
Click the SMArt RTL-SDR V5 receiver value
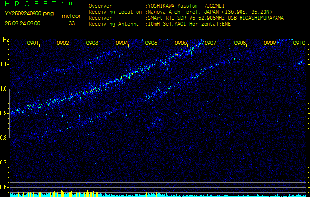tap(215, 18)
